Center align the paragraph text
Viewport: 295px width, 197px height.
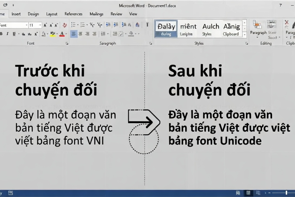81,34
